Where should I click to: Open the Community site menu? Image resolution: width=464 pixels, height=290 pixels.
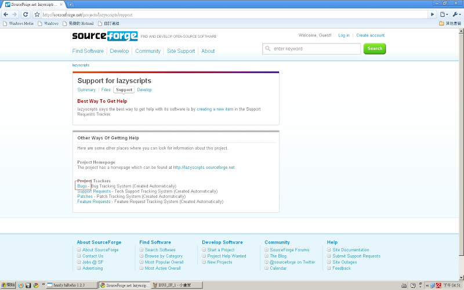tap(148, 51)
